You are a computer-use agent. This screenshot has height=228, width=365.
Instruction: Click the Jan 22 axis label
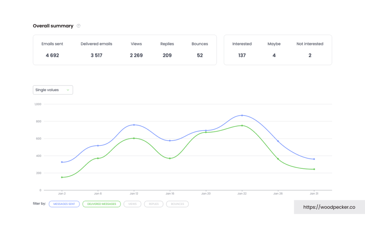tap(242, 193)
